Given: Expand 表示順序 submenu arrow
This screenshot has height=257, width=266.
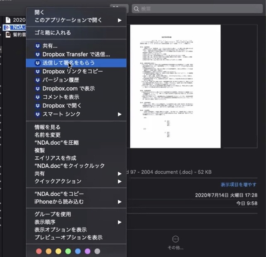Looking at the screenshot, I should tap(120, 222).
